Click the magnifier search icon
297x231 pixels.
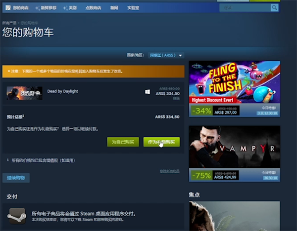(274, 8)
